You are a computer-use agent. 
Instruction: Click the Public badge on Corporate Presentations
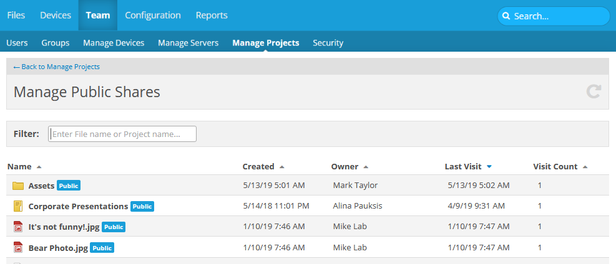[x=142, y=206]
